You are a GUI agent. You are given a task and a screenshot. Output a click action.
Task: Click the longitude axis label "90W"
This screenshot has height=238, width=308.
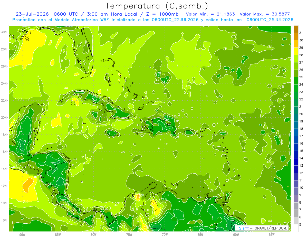(x=22, y=235)
